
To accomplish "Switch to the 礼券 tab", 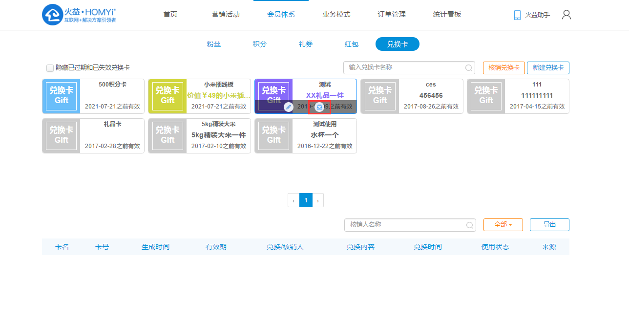I will point(306,44).
